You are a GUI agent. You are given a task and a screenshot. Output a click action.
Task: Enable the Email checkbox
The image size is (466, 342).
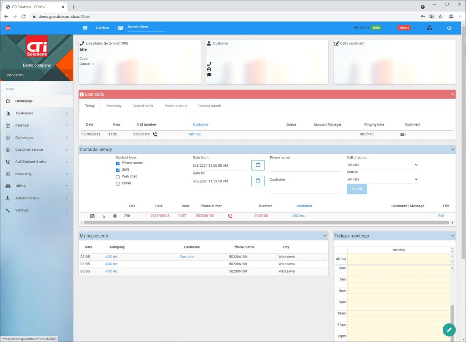[x=118, y=183]
